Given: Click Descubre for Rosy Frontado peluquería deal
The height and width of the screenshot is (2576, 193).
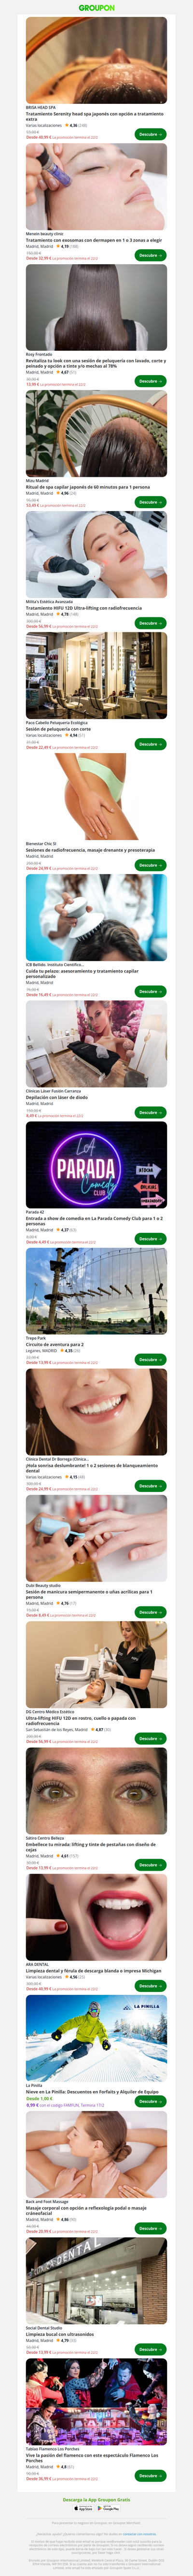Looking at the screenshot, I should [150, 381].
